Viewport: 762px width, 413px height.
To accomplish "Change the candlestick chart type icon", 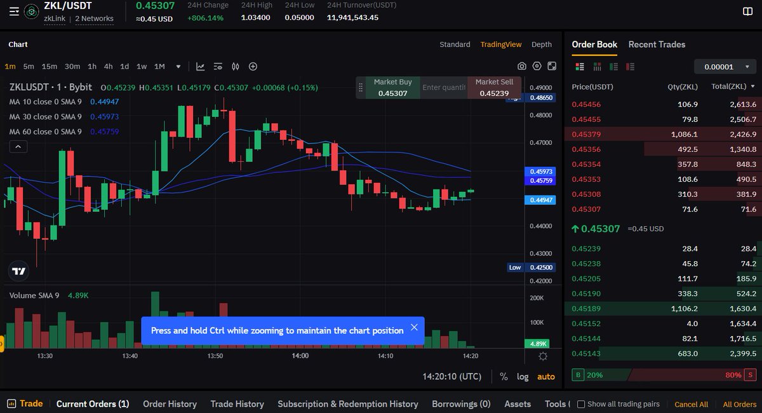I will coord(236,66).
